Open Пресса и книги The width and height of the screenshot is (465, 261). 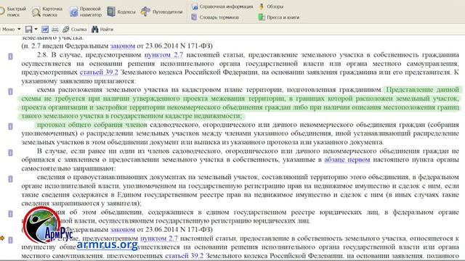click(x=279, y=17)
